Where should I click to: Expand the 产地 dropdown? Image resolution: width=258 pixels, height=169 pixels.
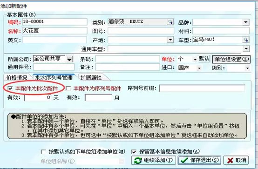(170, 40)
